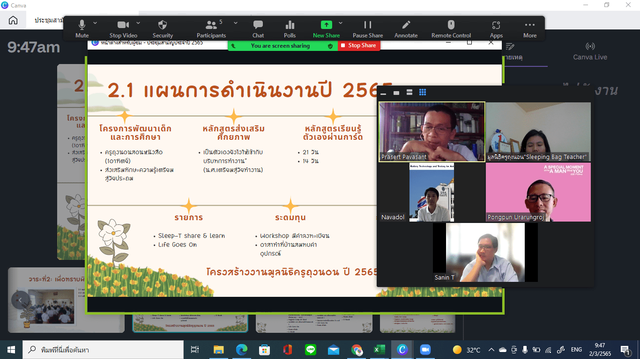Open Zoom from the Windows taskbar

[x=425, y=350]
